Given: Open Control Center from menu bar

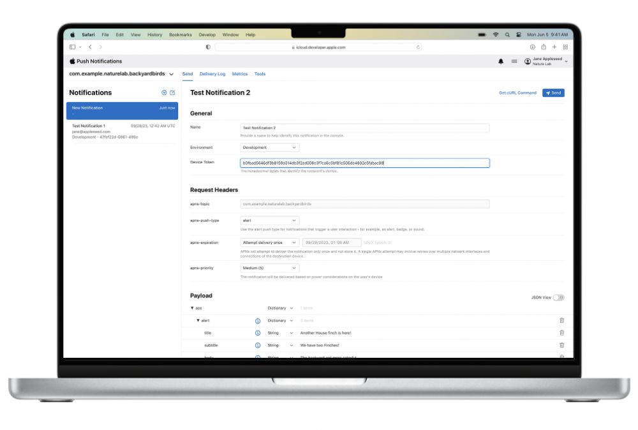Looking at the screenshot, I should 518,34.
